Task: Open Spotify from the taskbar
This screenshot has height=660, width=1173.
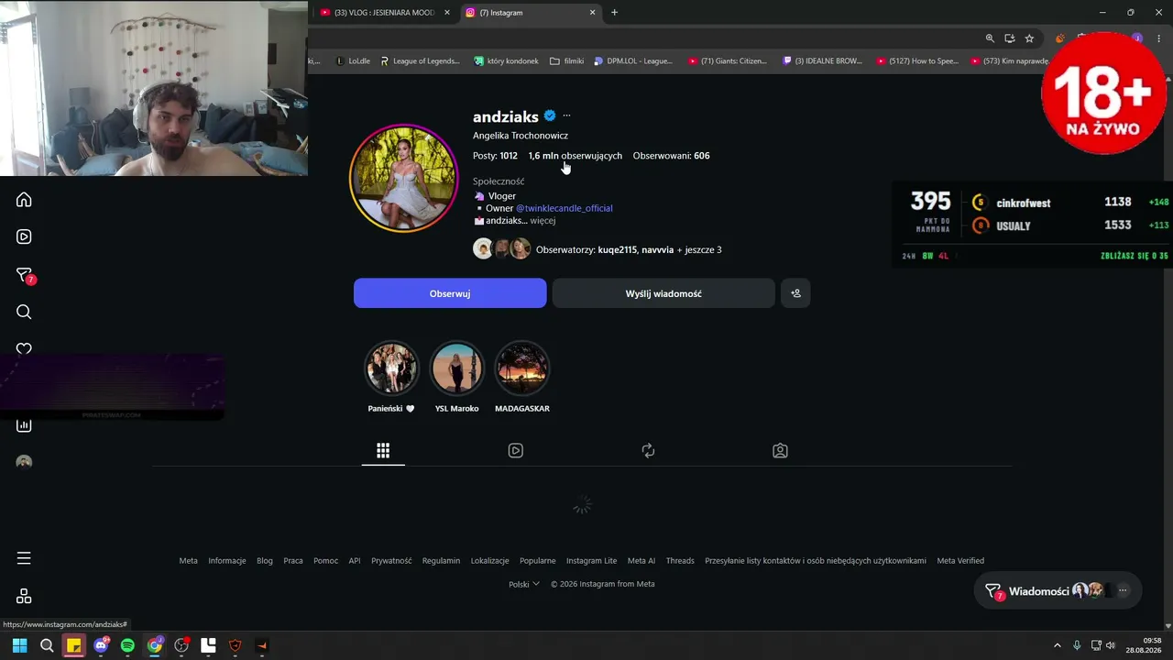Action: (x=127, y=645)
